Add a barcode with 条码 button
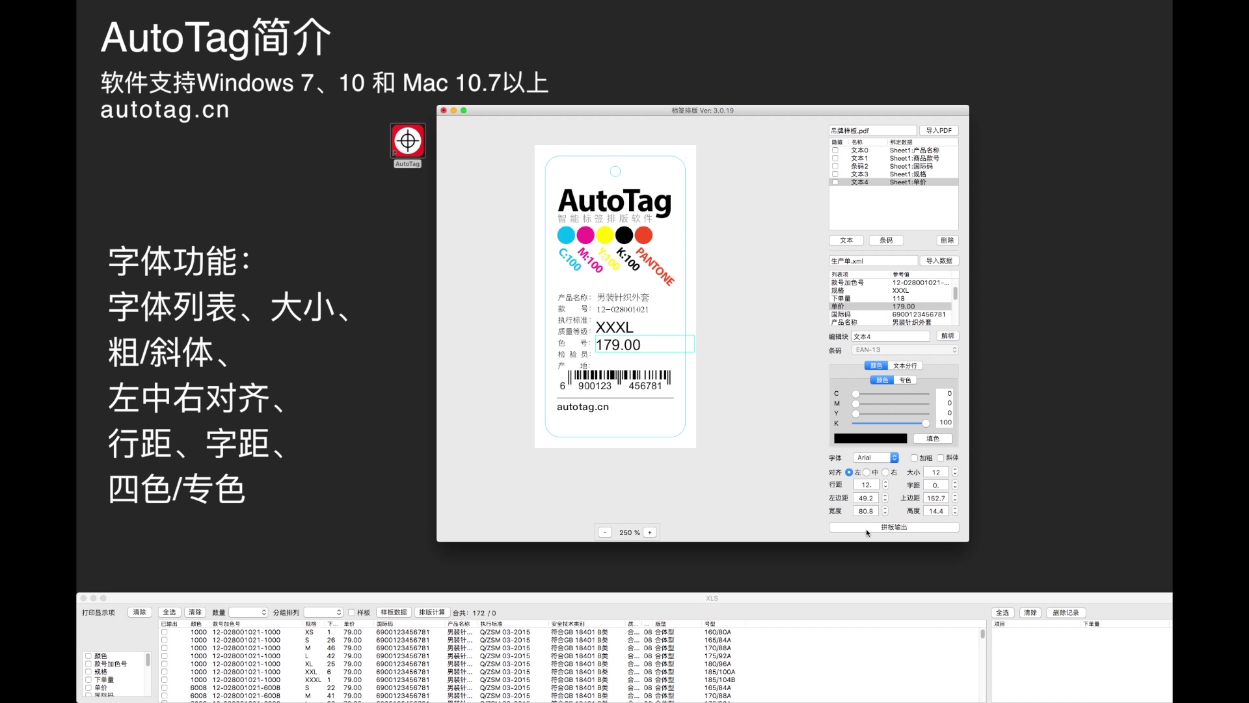The width and height of the screenshot is (1249, 703). point(886,240)
